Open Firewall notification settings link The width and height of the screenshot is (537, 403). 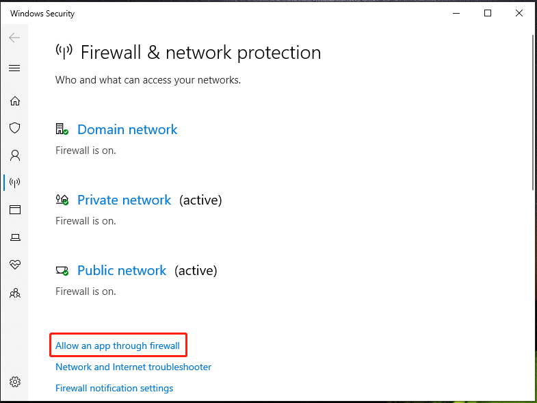(x=114, y=389)
